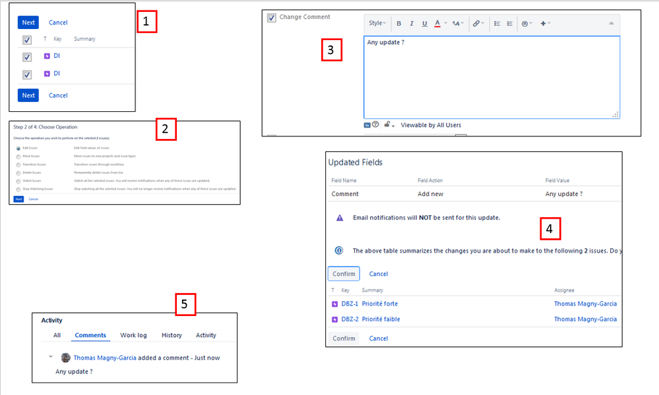Apply bold formatting in comment editor
The height and width of the screenshot is (395, 659).
399,24
